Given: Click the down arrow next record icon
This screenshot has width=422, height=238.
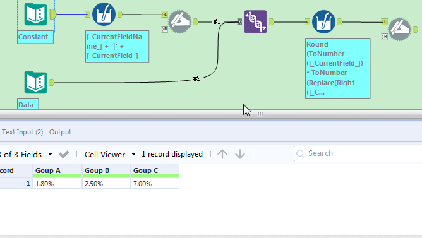Looking at the screenshot, I should 240,154.
